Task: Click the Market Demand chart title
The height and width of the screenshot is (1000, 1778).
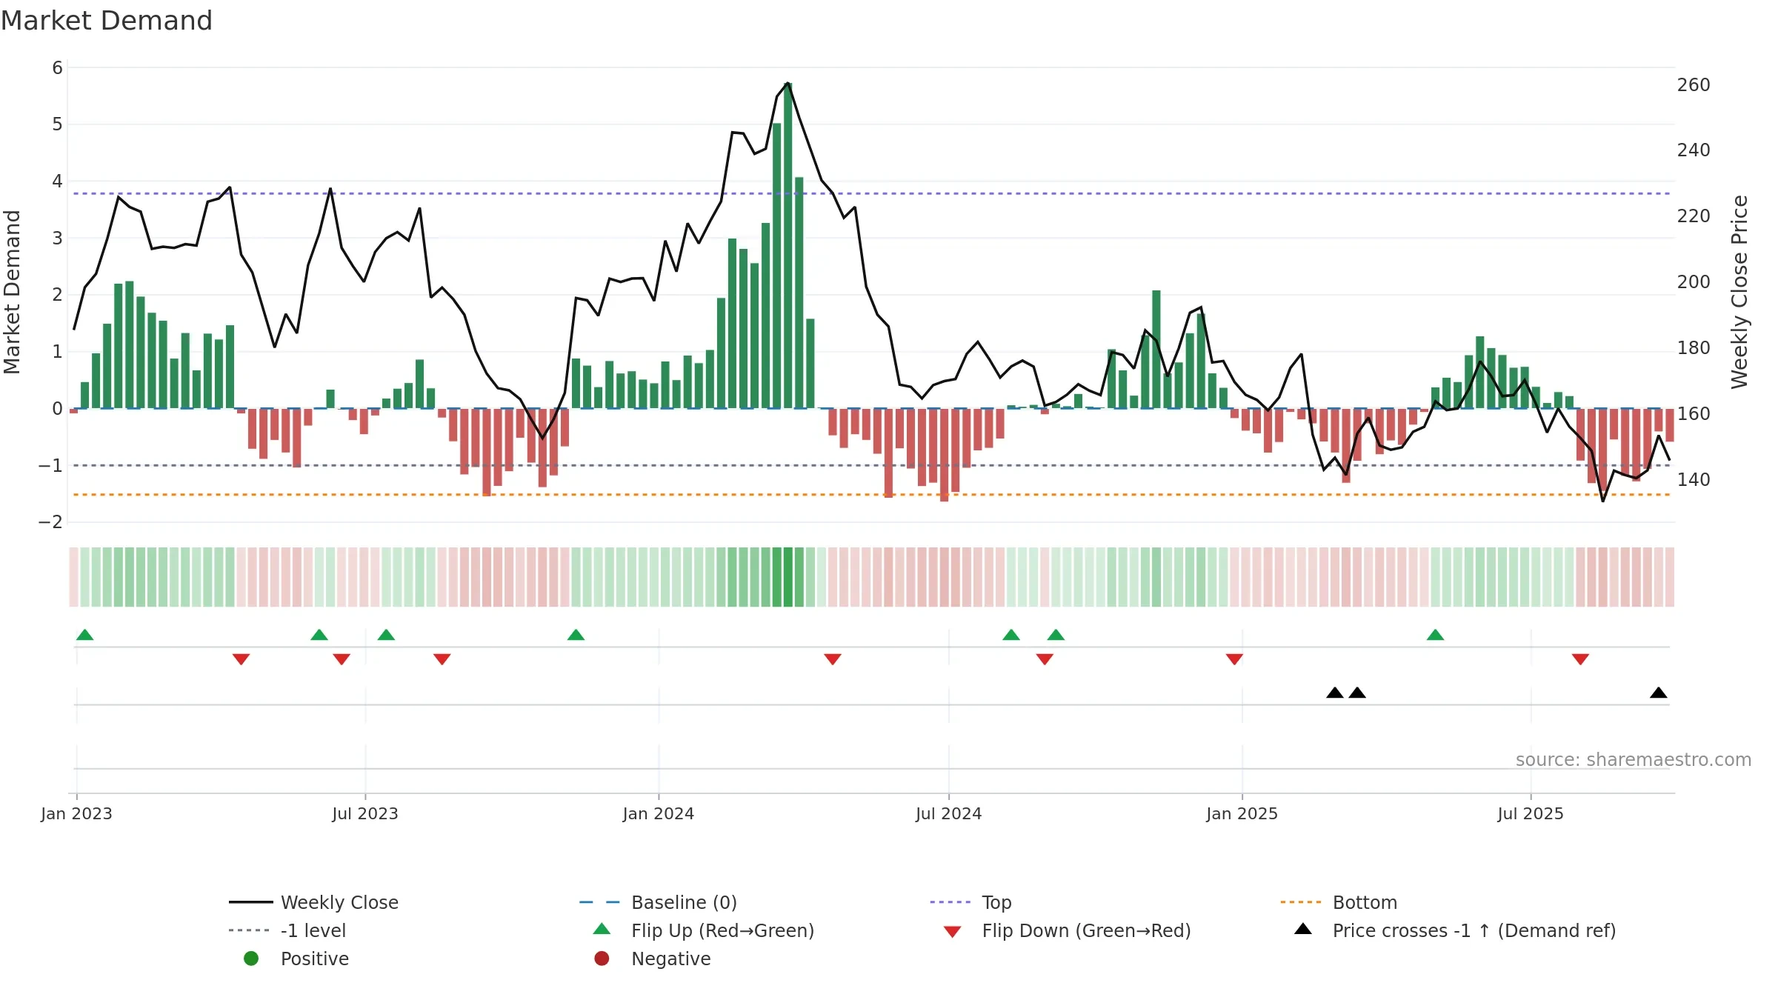Action: pyautogui.click(x=107, y=21)
